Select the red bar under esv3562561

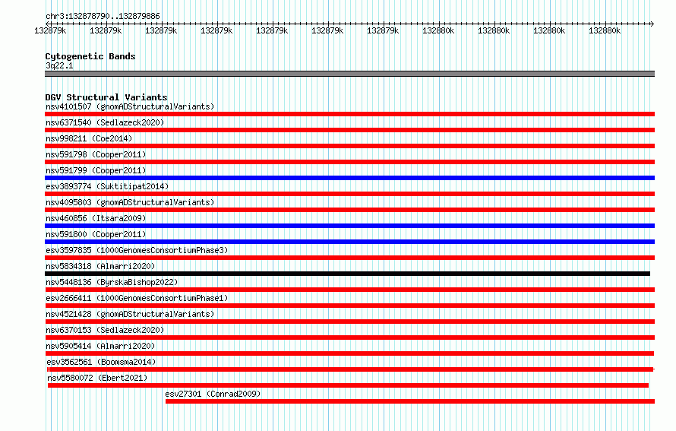[350, 369]
